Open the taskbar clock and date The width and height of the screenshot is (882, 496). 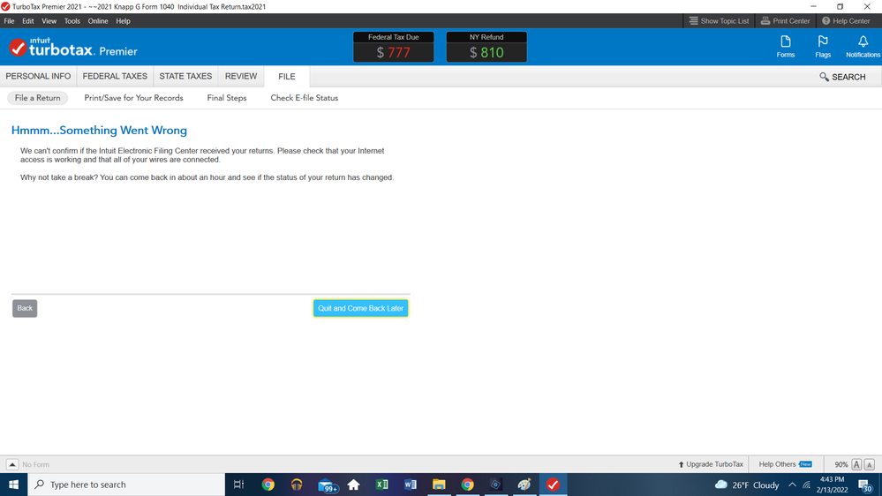(x=832, y=485)
